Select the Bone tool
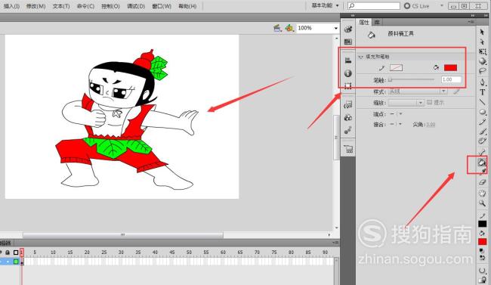The height and width of the screenshot is (285, 491). point(482,153)
